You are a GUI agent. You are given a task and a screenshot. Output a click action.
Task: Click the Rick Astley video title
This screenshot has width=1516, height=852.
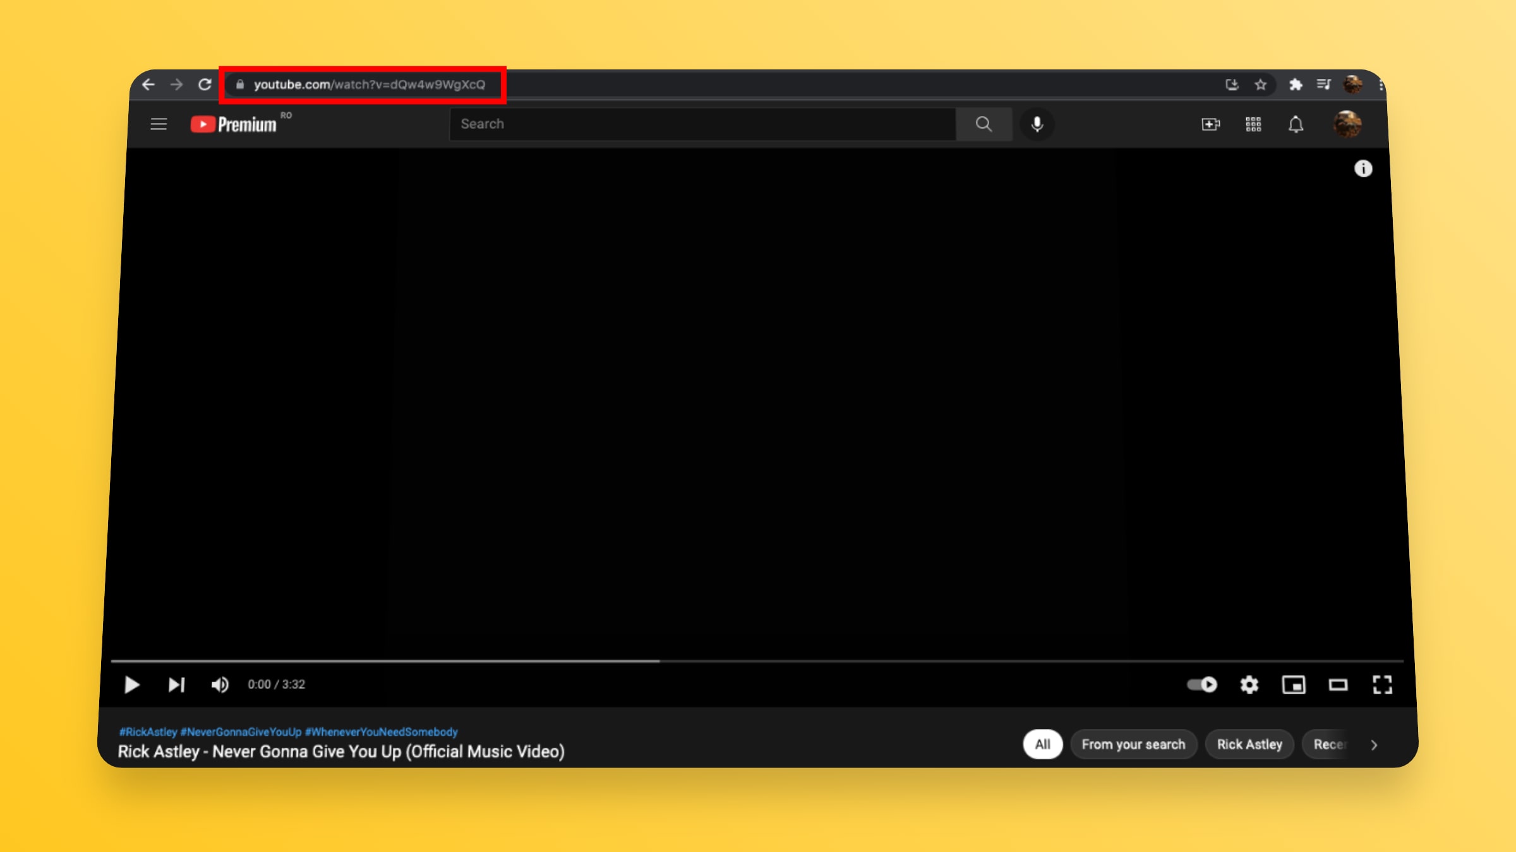click(341, 752)
